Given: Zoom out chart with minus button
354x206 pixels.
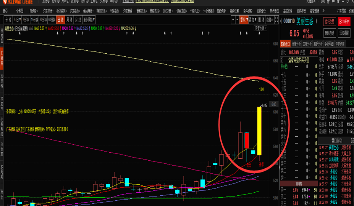Looking at the screenshot, I should click(237, 20).
